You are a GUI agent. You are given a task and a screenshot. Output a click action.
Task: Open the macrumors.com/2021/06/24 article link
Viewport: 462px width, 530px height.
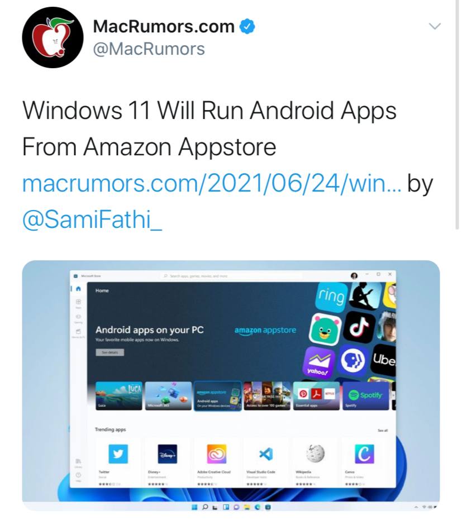tap(212, 184)
